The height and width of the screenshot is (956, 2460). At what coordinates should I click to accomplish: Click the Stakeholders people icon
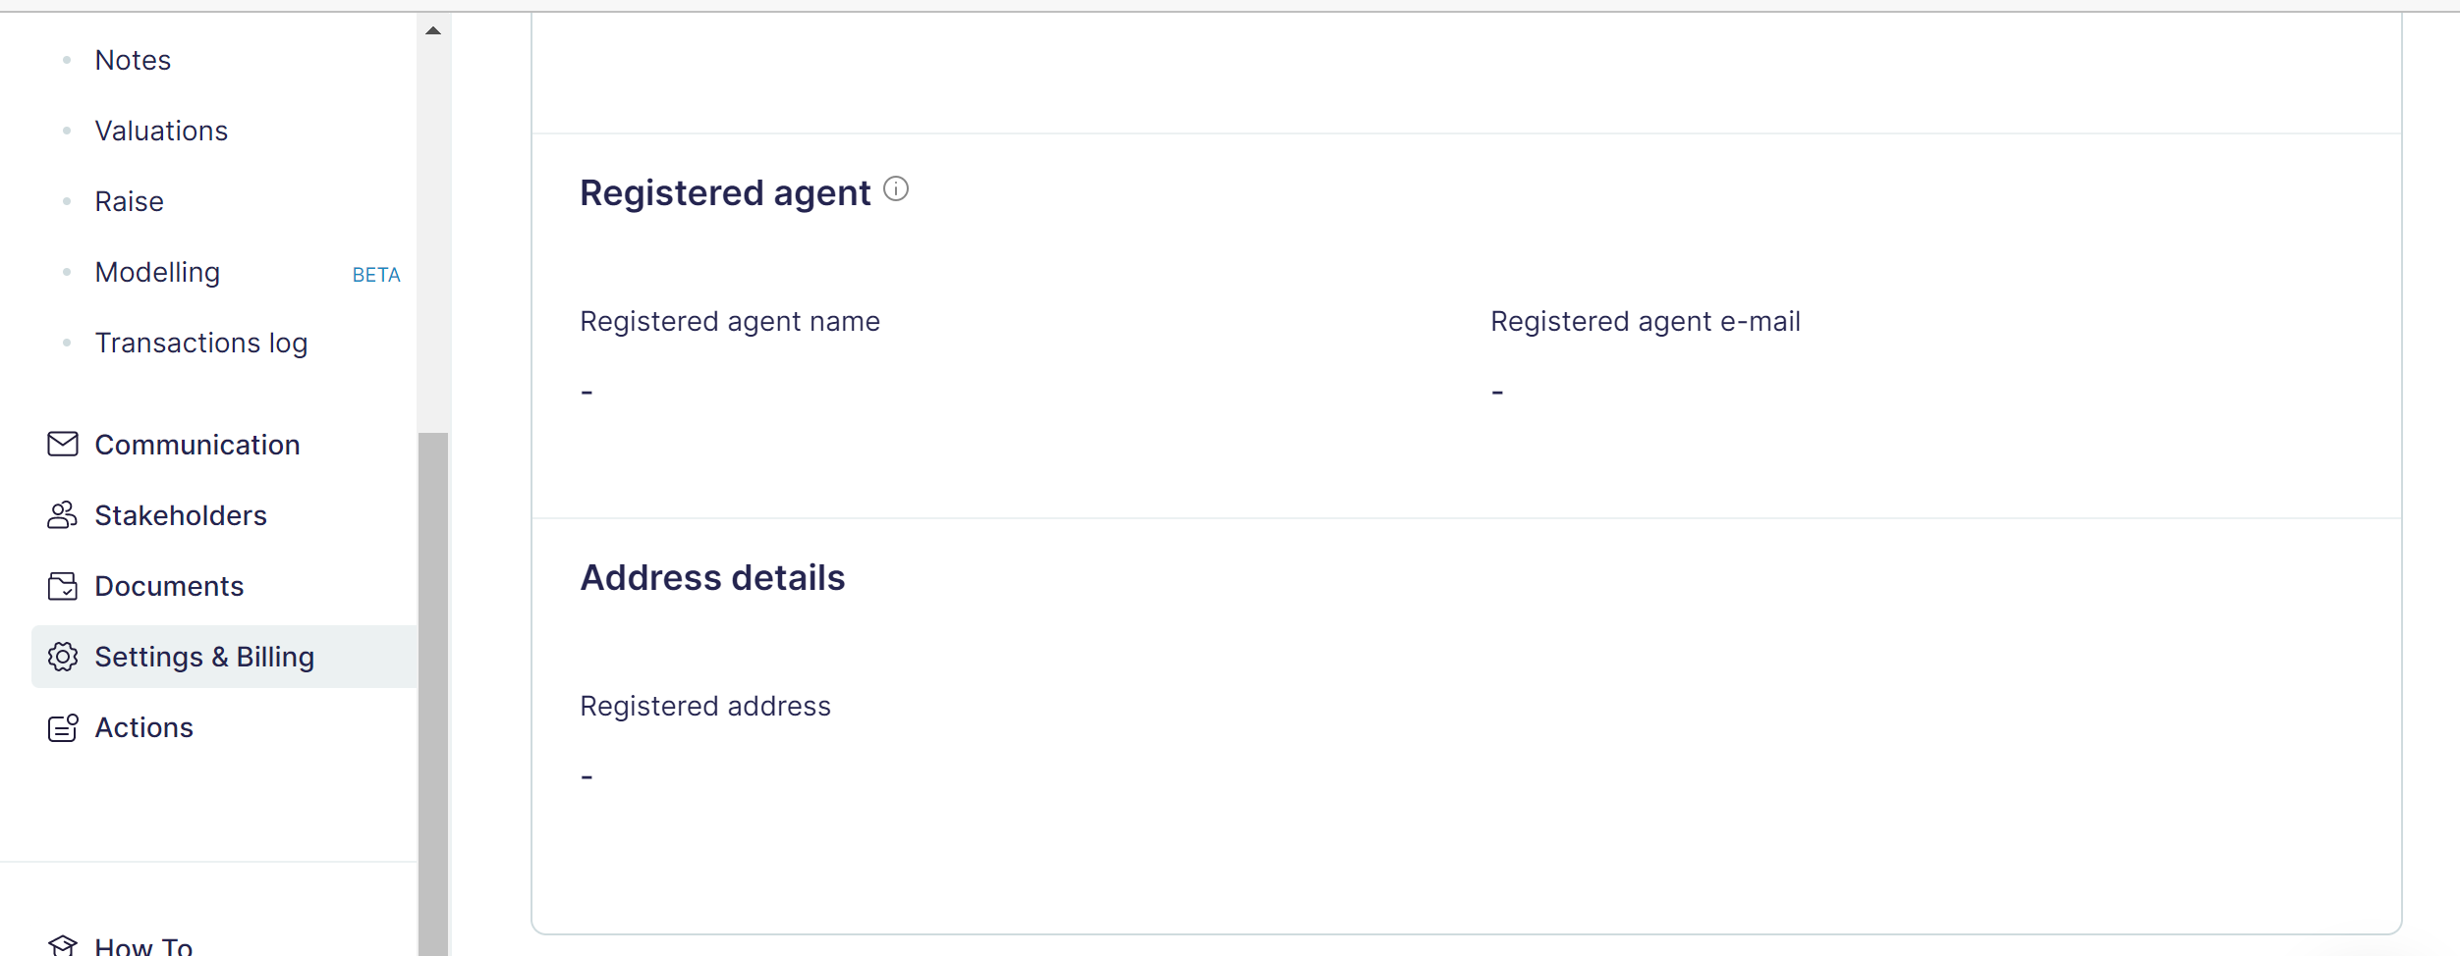[x=63, y=515]
